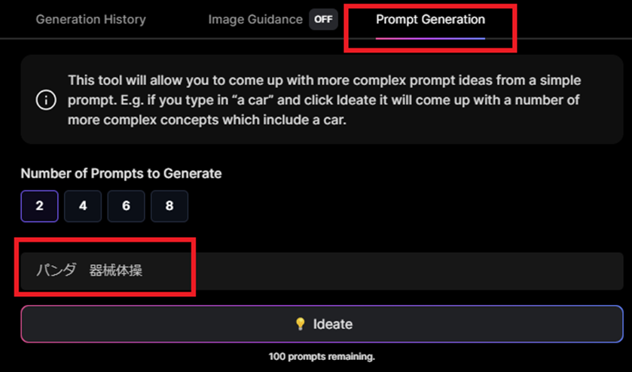Place cursor after 器械体操 in the input
This screenshot has width=632, height=372.
143,271
